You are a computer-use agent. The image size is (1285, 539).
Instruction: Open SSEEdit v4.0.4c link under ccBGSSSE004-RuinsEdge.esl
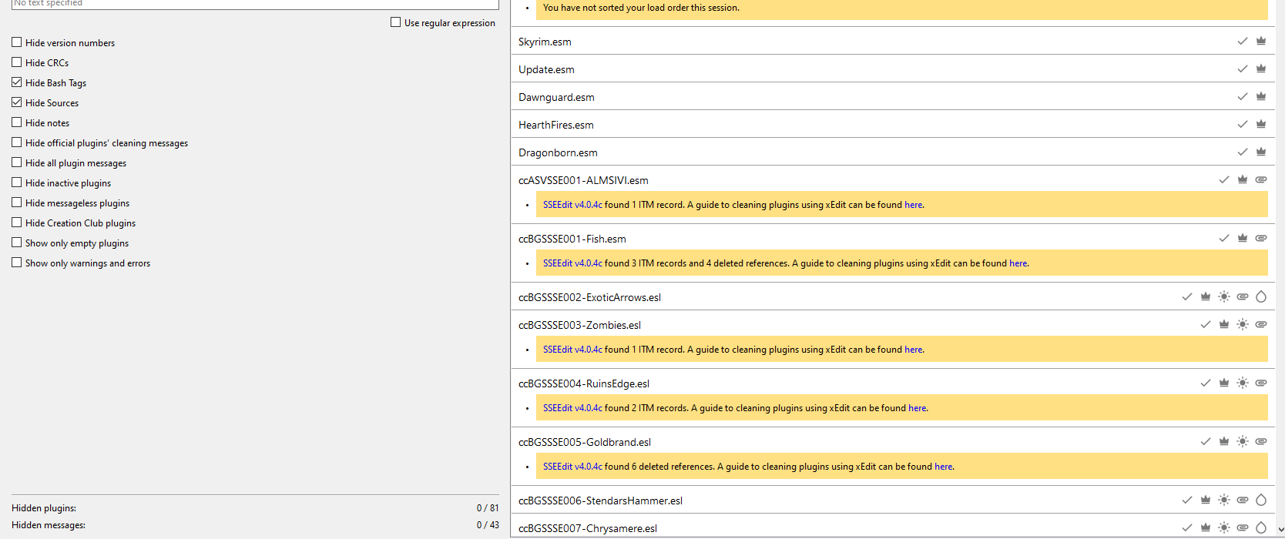(572, 408)
